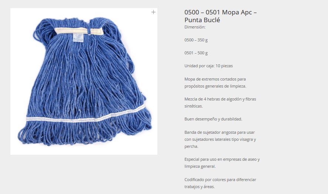
Task: Click the 'Banda de sujetador angosta' paragraph
Action: [220, 139]
